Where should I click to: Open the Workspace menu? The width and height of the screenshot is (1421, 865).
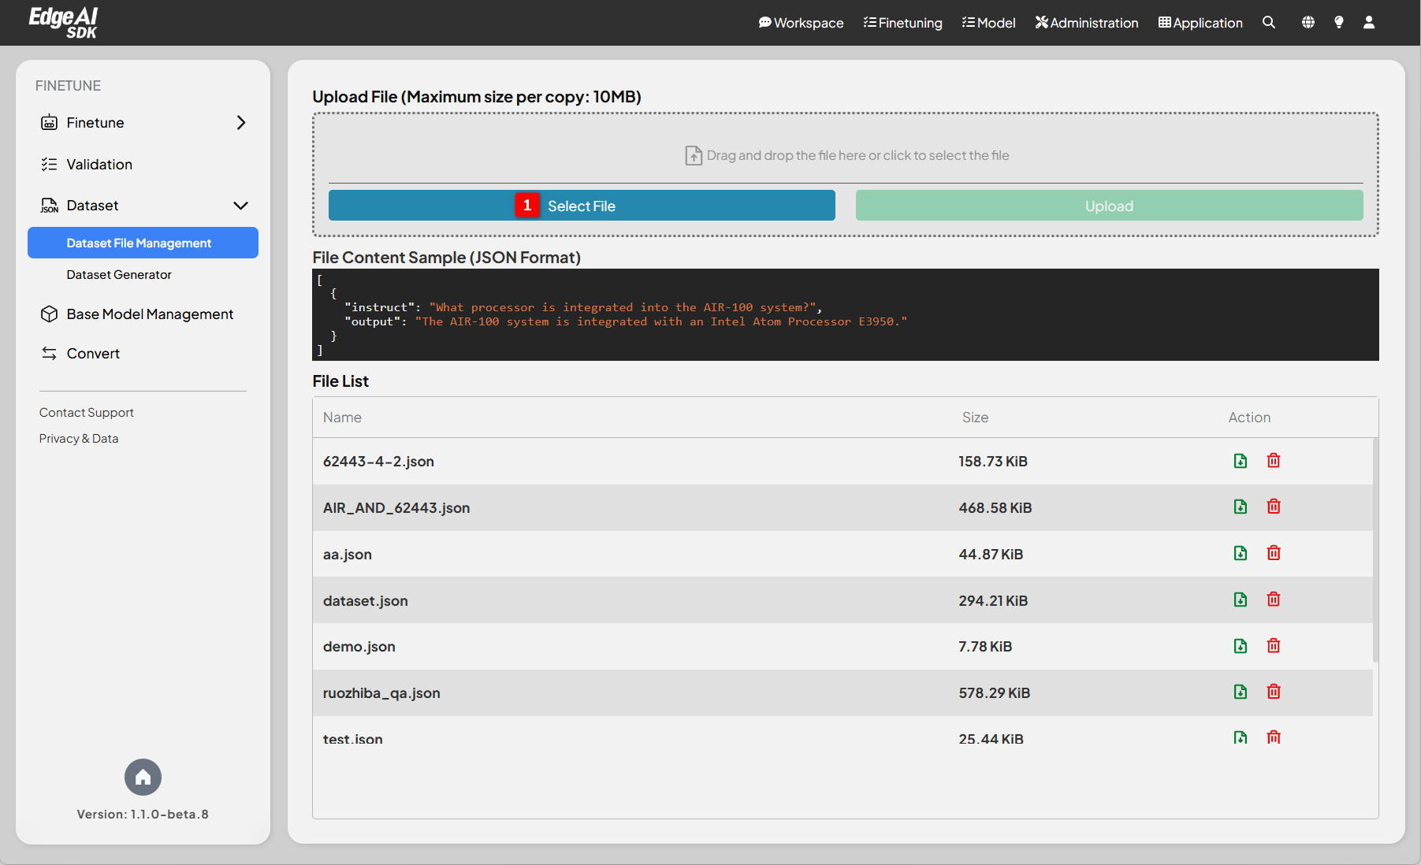tap(801, 23)
